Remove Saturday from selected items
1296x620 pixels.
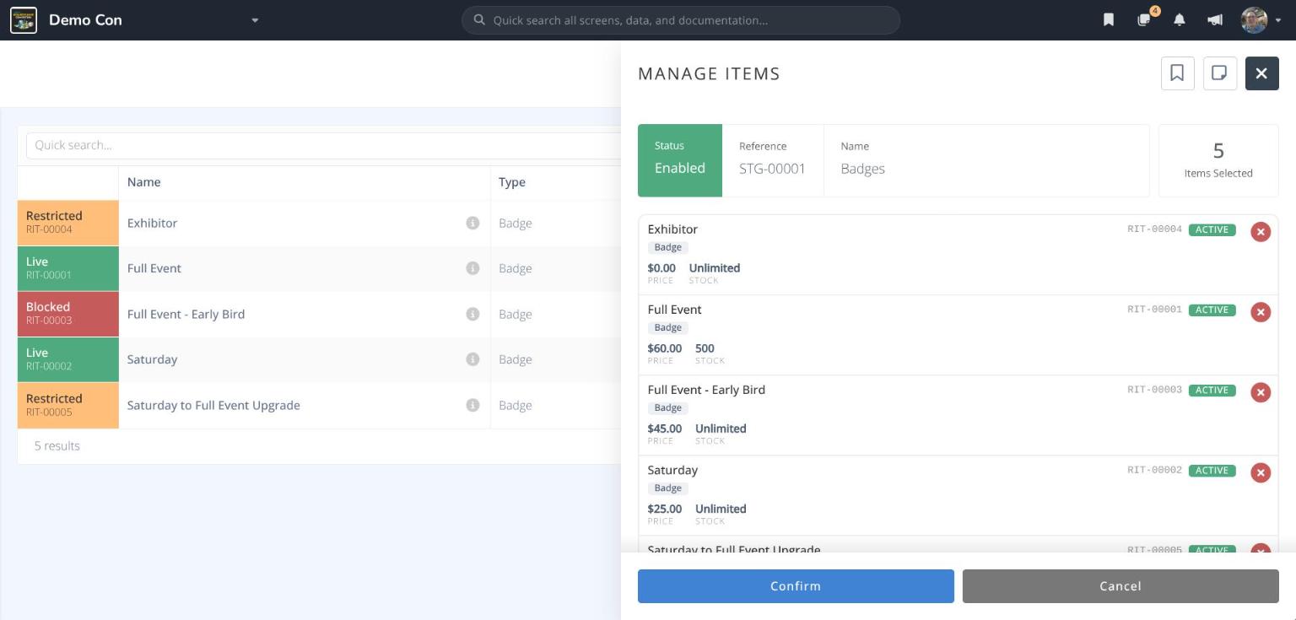[1261, 472]
